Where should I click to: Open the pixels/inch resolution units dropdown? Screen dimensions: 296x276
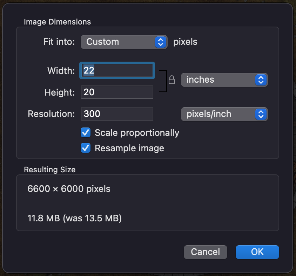pyautogui.click(x=224, y=114)
